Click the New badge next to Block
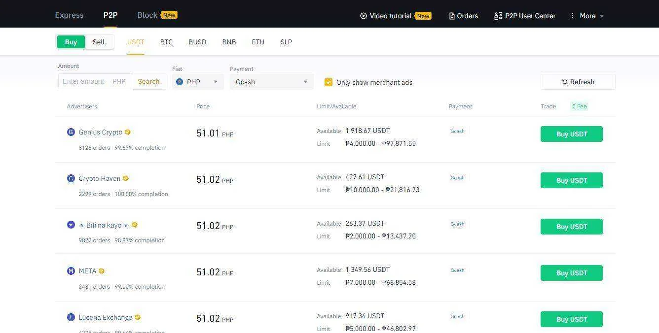The height and width of the screenshot is (333, 659). click(x=169, y=15)
